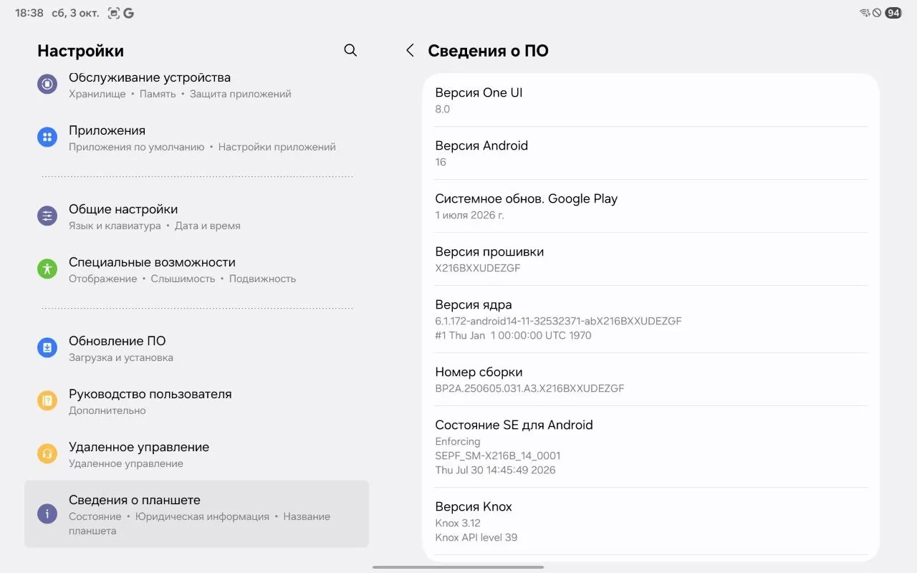
Task: Open Обслуживание устройства item
Action: coord(196,85)
